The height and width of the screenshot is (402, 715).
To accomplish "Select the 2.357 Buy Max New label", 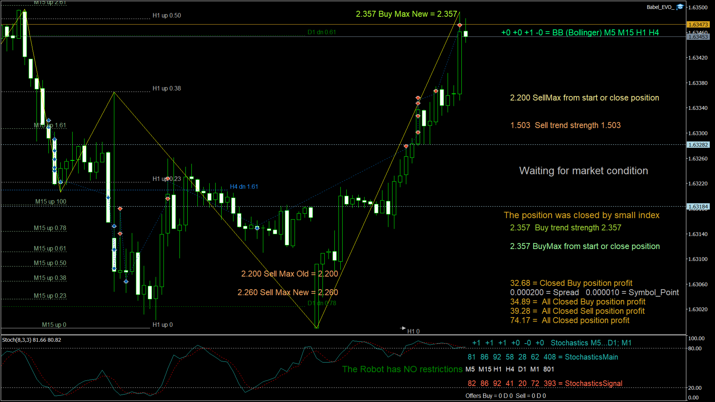I will 406,14.
